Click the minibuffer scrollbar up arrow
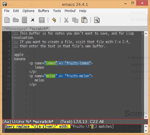This screenshot has width=150, height=135. click(x=146, y=126)
